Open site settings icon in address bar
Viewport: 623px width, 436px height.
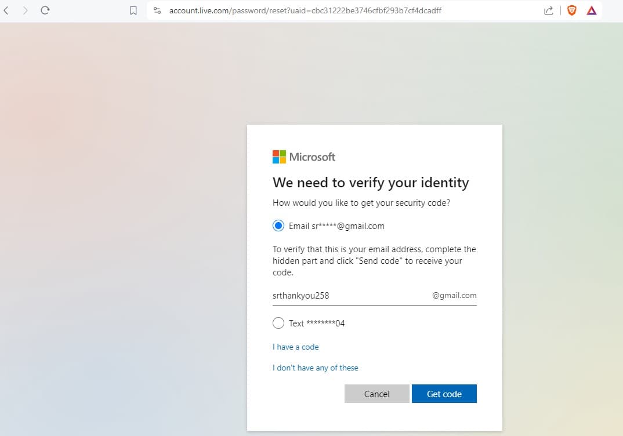click(x=157, y=10)
